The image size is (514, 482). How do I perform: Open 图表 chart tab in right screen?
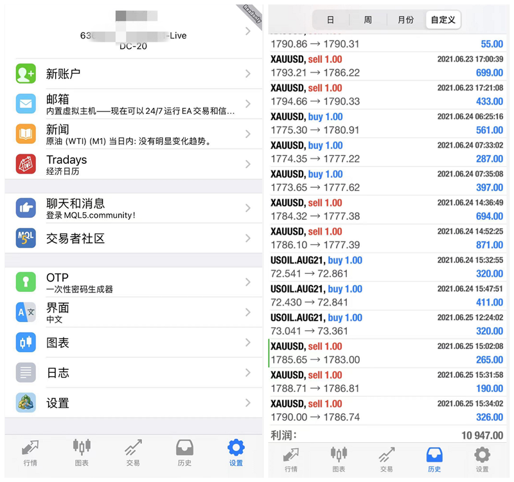click(339, 460)
